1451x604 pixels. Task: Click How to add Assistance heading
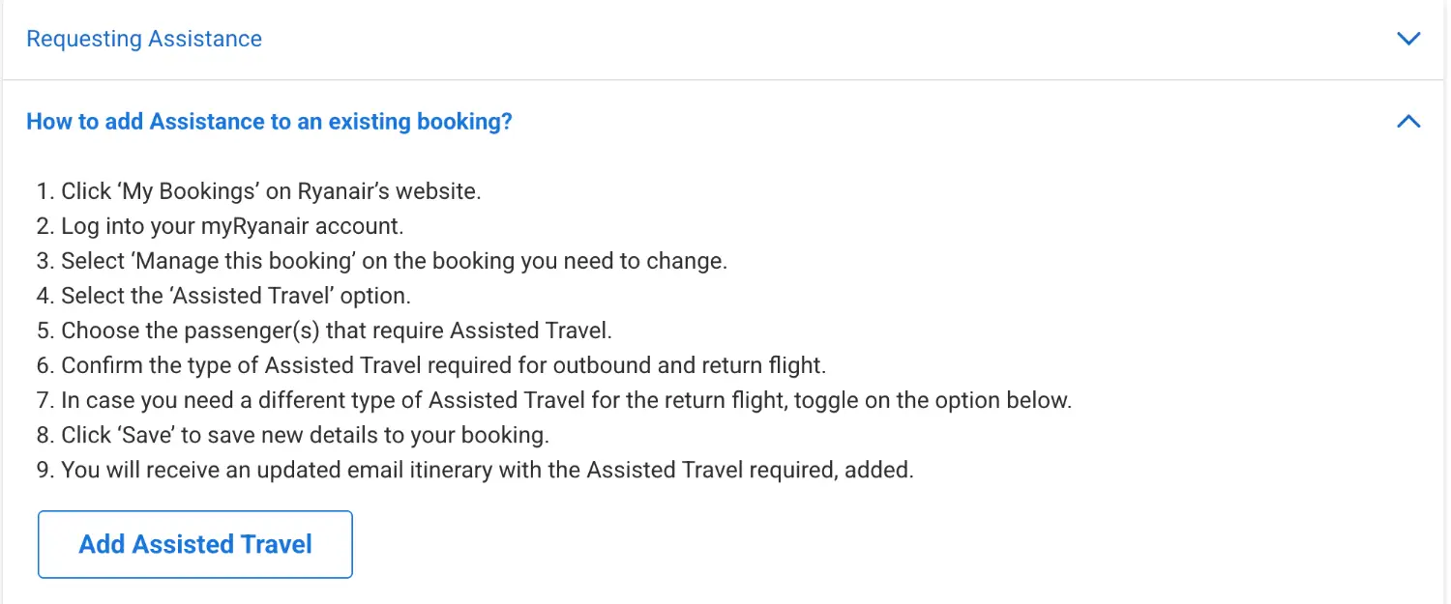pyautogui.click(x=269, y=122)
